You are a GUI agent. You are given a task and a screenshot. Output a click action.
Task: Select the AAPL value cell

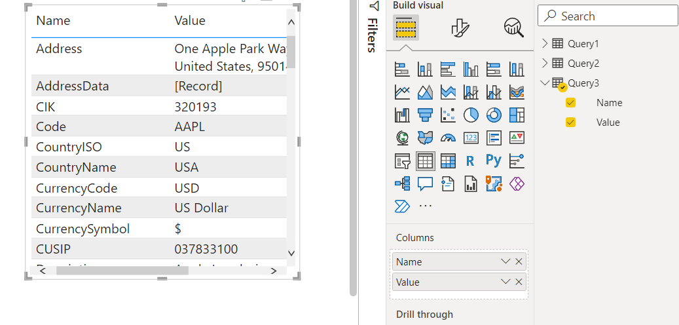pos(190,126)
